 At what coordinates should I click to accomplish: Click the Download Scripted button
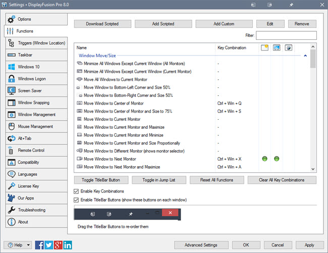102,24
